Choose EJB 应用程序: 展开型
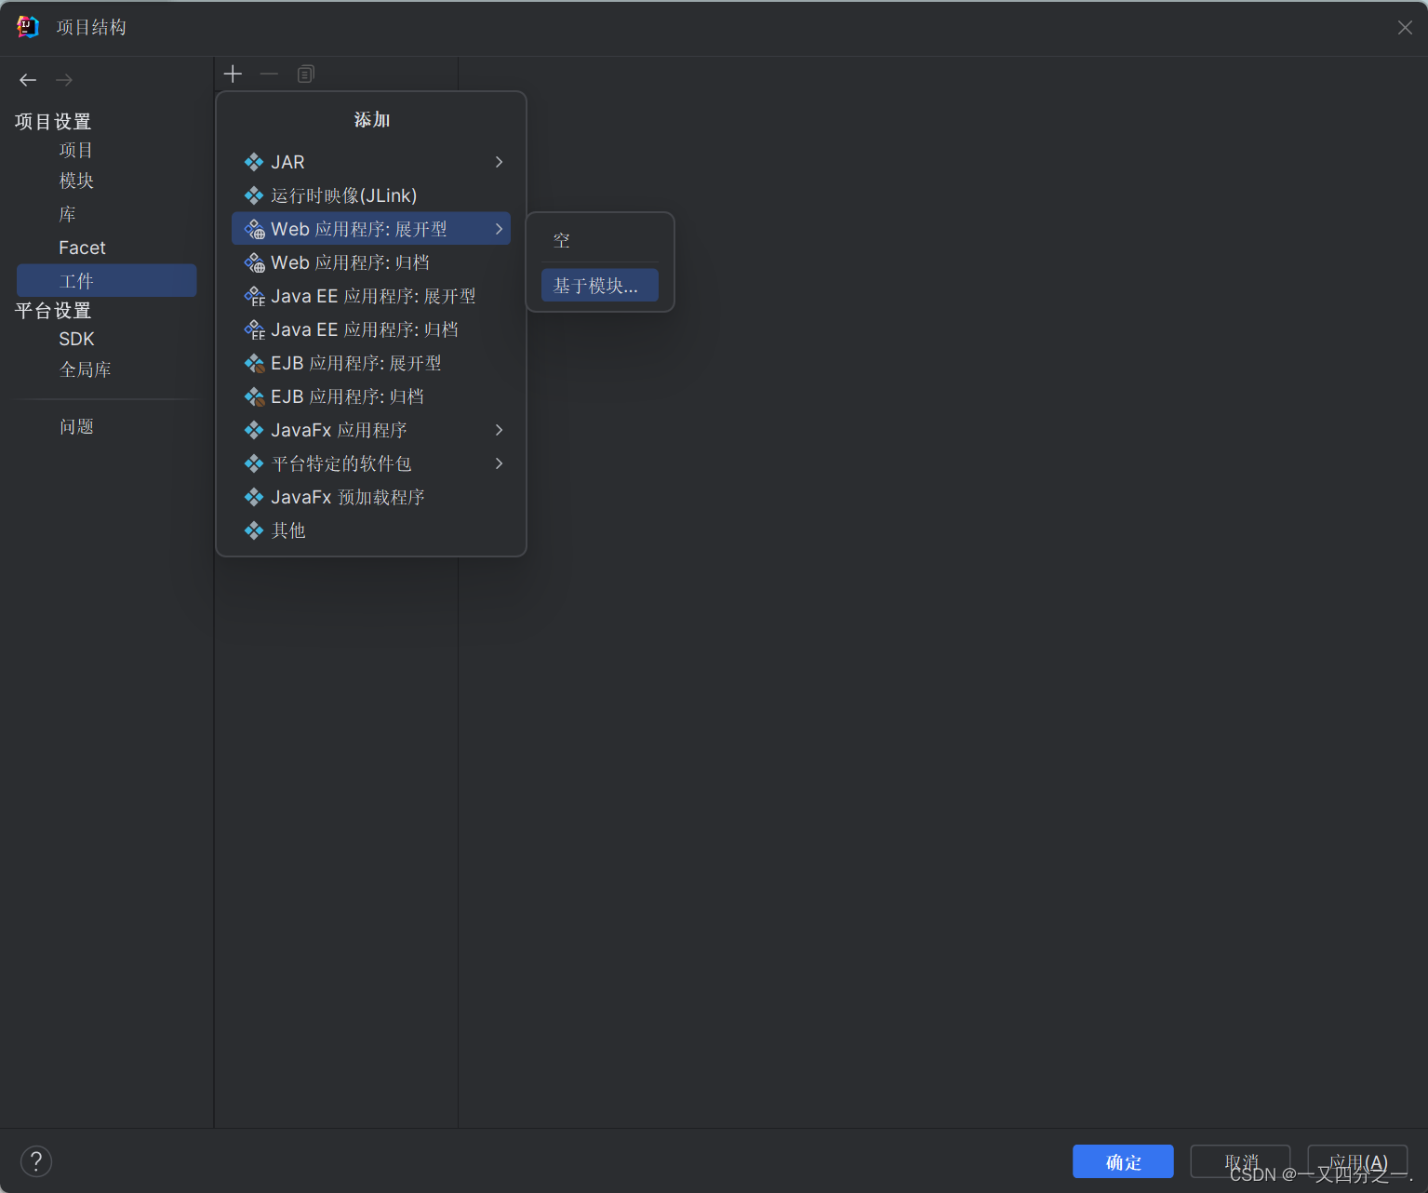 coord(371,363)
